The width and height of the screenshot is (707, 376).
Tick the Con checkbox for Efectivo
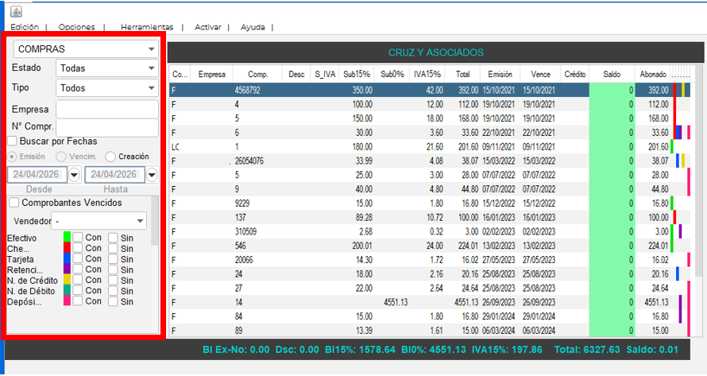pyautogui.click(x=78, y=237)
